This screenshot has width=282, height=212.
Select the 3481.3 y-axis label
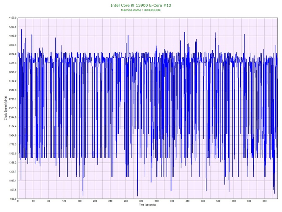tap(13, 63)
